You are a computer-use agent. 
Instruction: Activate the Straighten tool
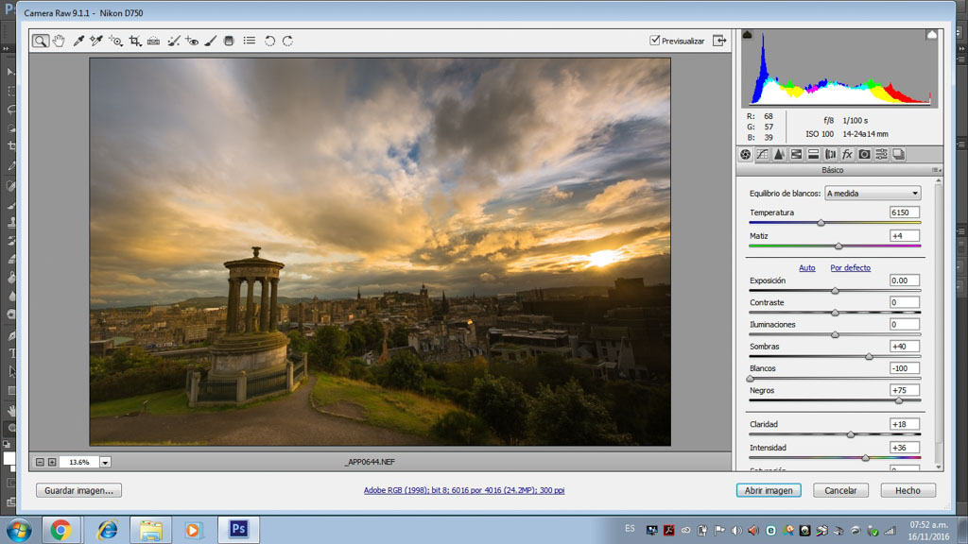click(153, 41)
